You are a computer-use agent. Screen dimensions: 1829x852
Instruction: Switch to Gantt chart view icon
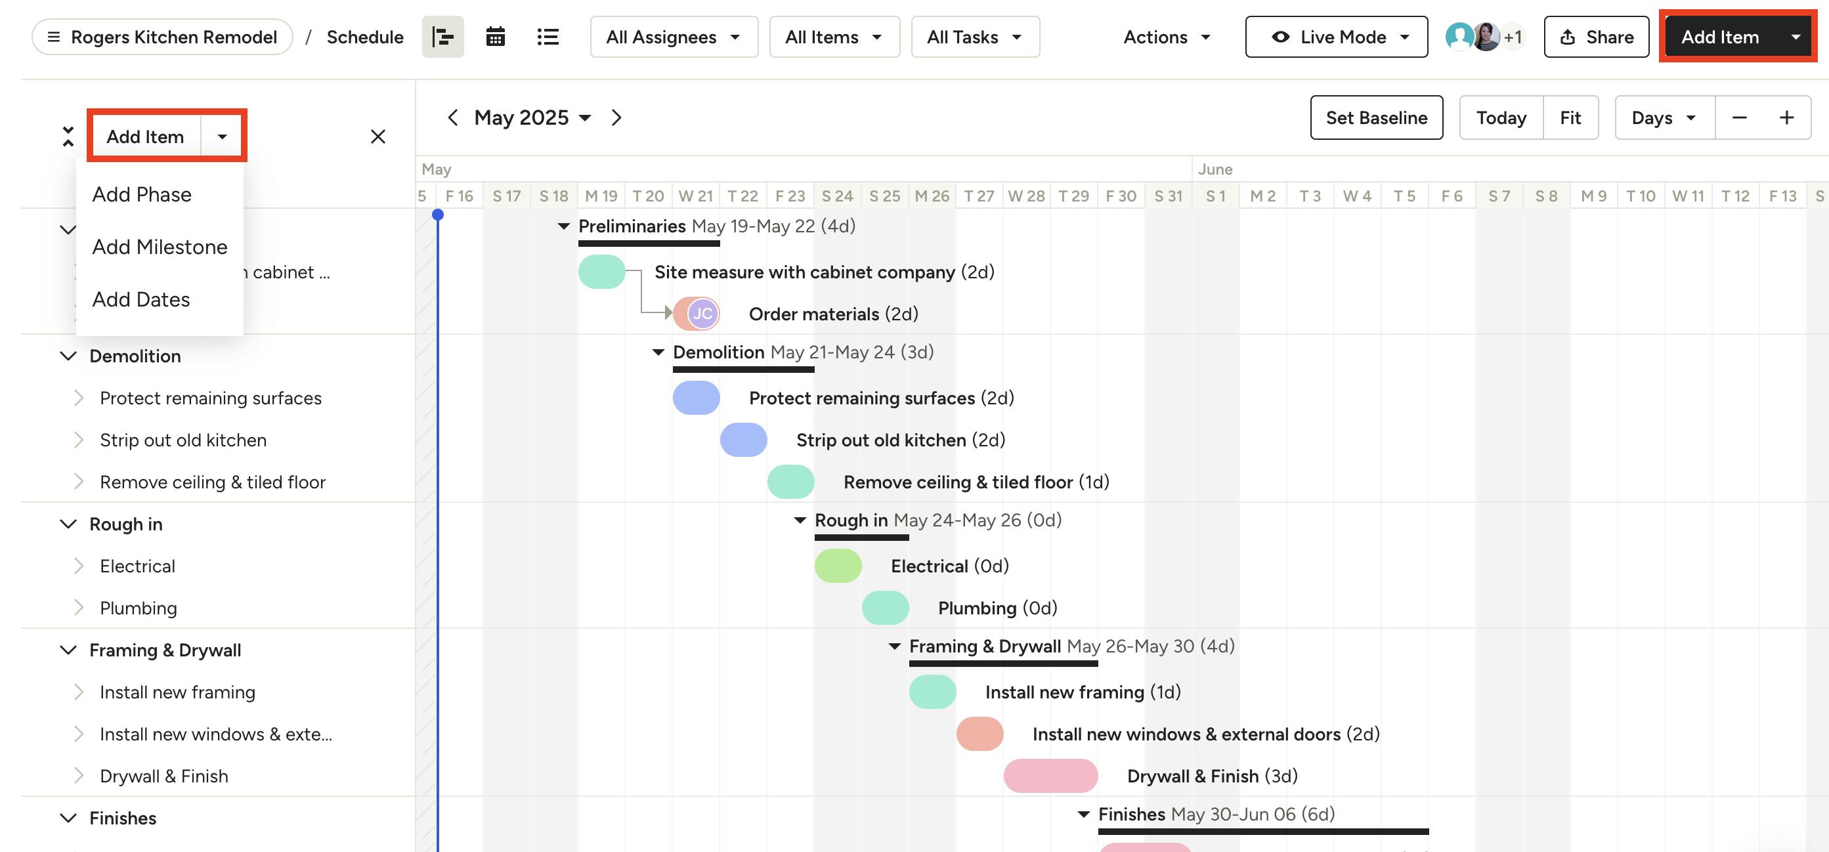click(x=442, y=37)
